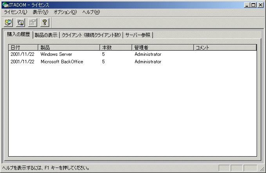Click the Properties toolbar icon
This screenshot has width=266, height=173.
point(32,23)
